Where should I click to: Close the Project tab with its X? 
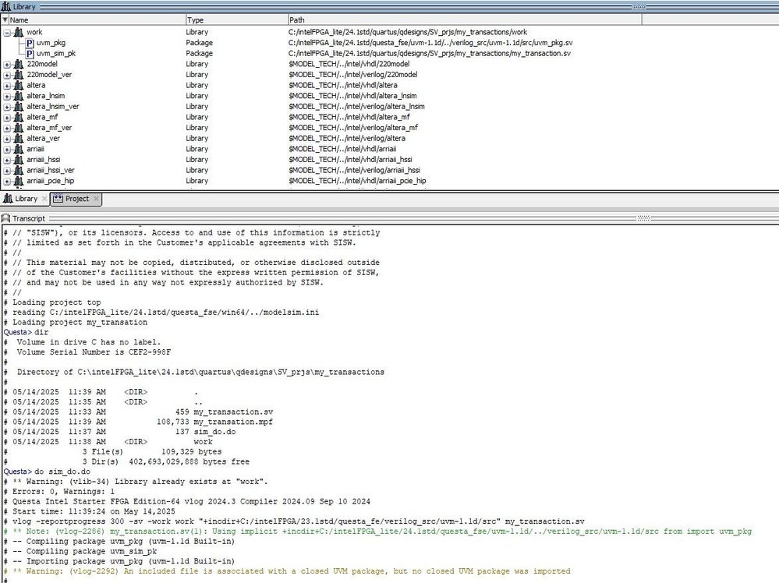click(97, 199)
